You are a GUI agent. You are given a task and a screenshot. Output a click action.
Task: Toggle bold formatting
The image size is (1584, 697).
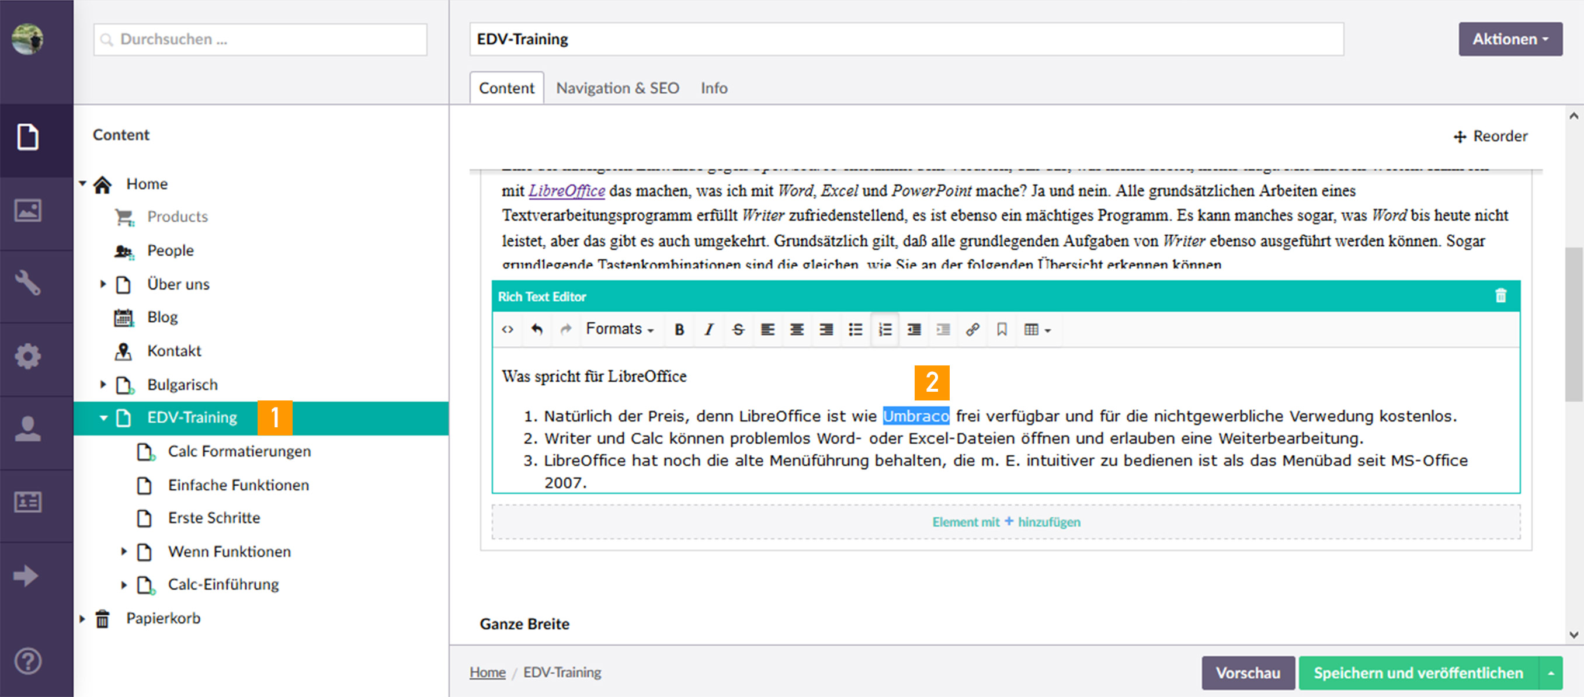coord(679,329)
